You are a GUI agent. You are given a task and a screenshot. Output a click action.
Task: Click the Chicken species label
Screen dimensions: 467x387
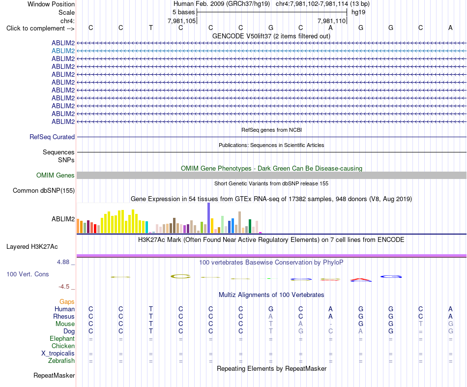pyautogui.click(x=63, y=346)
